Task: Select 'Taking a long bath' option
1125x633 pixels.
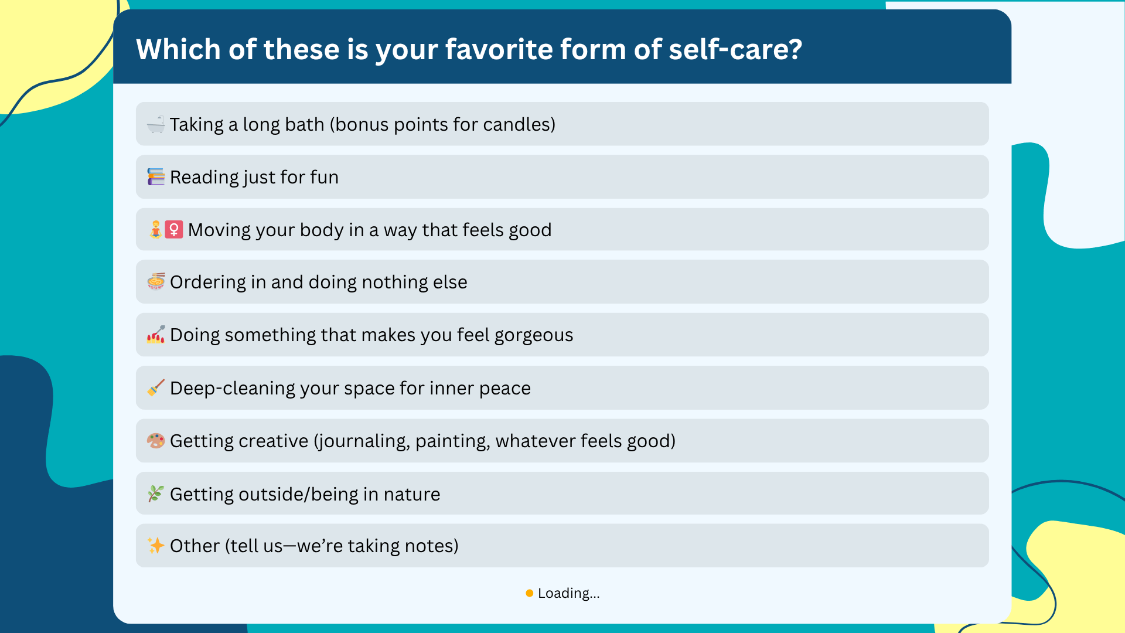Action: 562,124
